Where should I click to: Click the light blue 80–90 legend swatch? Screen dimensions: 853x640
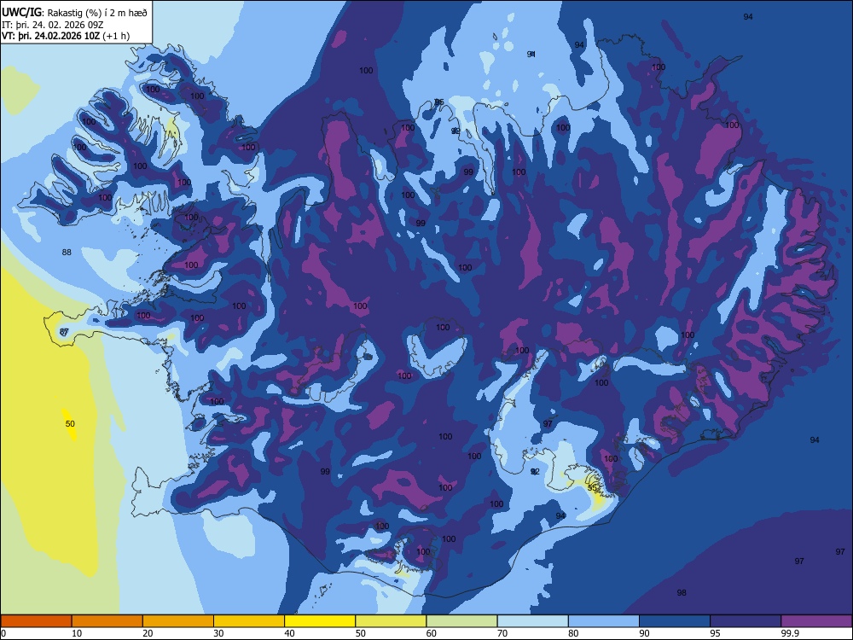point(604,621)
